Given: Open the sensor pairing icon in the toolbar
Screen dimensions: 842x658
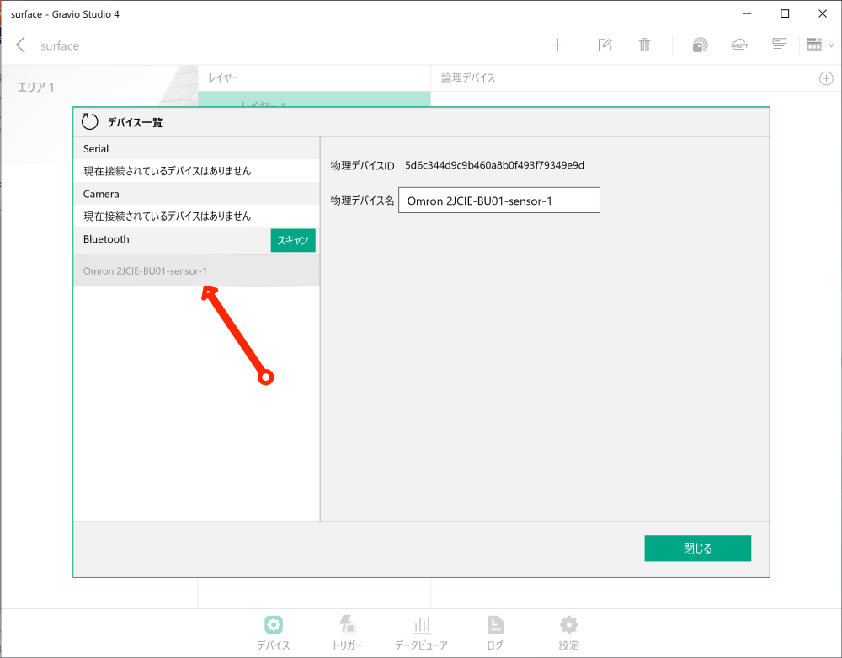Looking at the screenshot, I should click(700, 45).
